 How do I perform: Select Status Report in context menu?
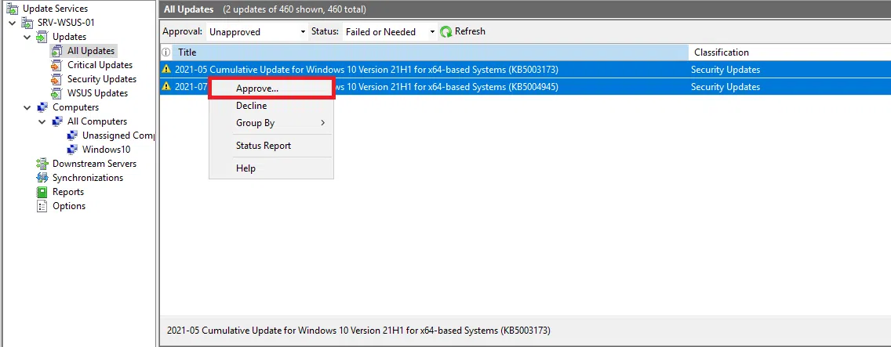[x=263, y=146]
